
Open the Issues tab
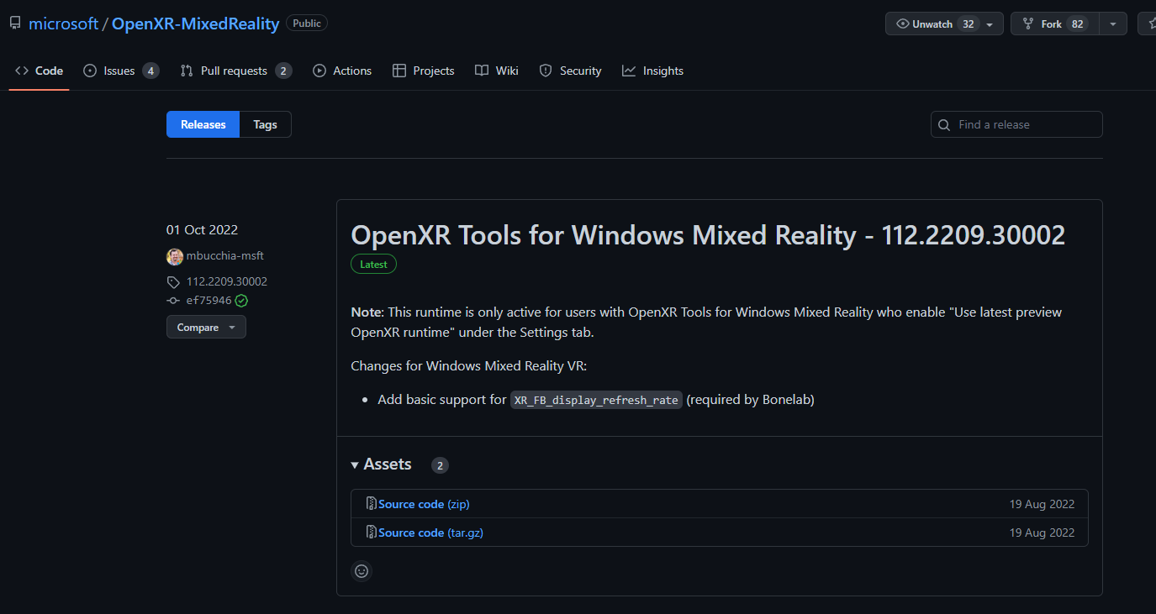point(121,71)
